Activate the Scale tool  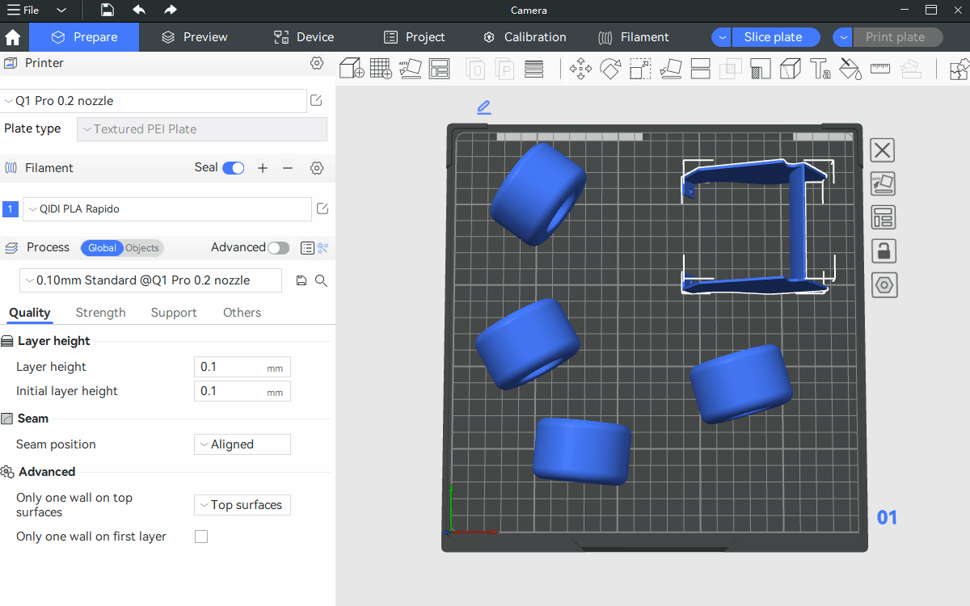[640, 69]
